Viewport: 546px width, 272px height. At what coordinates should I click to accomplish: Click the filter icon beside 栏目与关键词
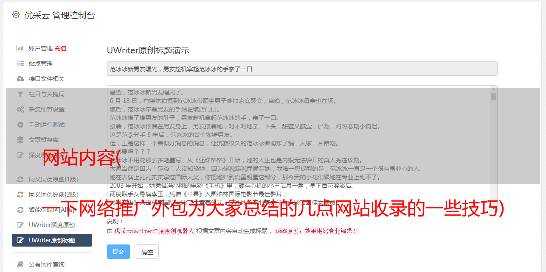point(20,94)
